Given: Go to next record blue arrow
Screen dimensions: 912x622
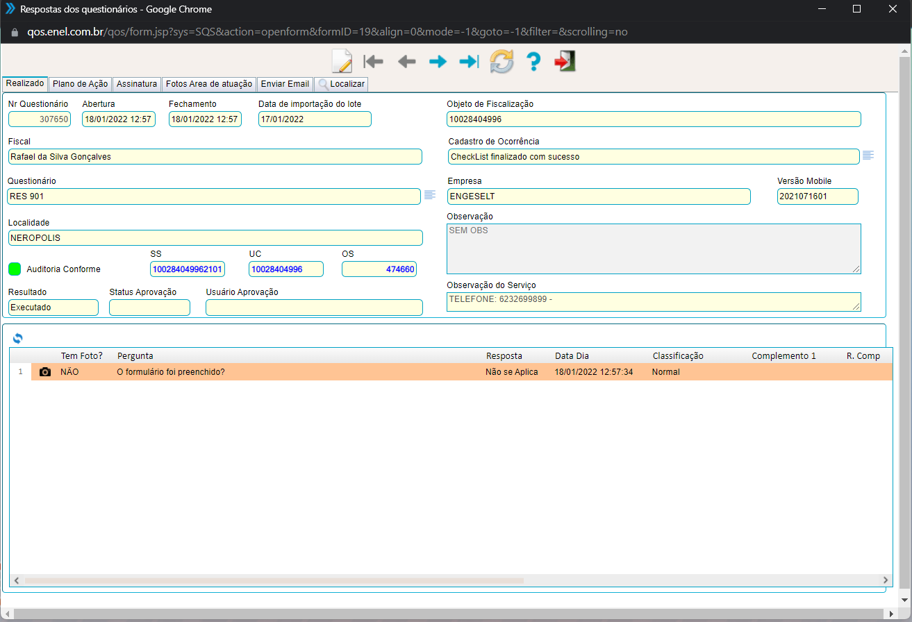Looking at the screenshot, I should click(x=438, y=62).
